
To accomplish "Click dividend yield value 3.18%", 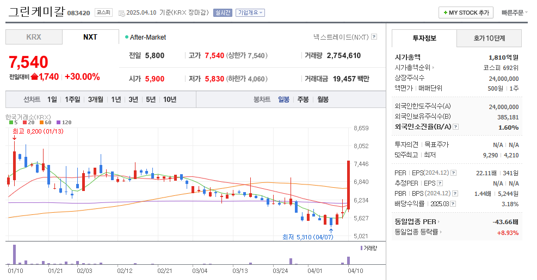I will (510, 204).
